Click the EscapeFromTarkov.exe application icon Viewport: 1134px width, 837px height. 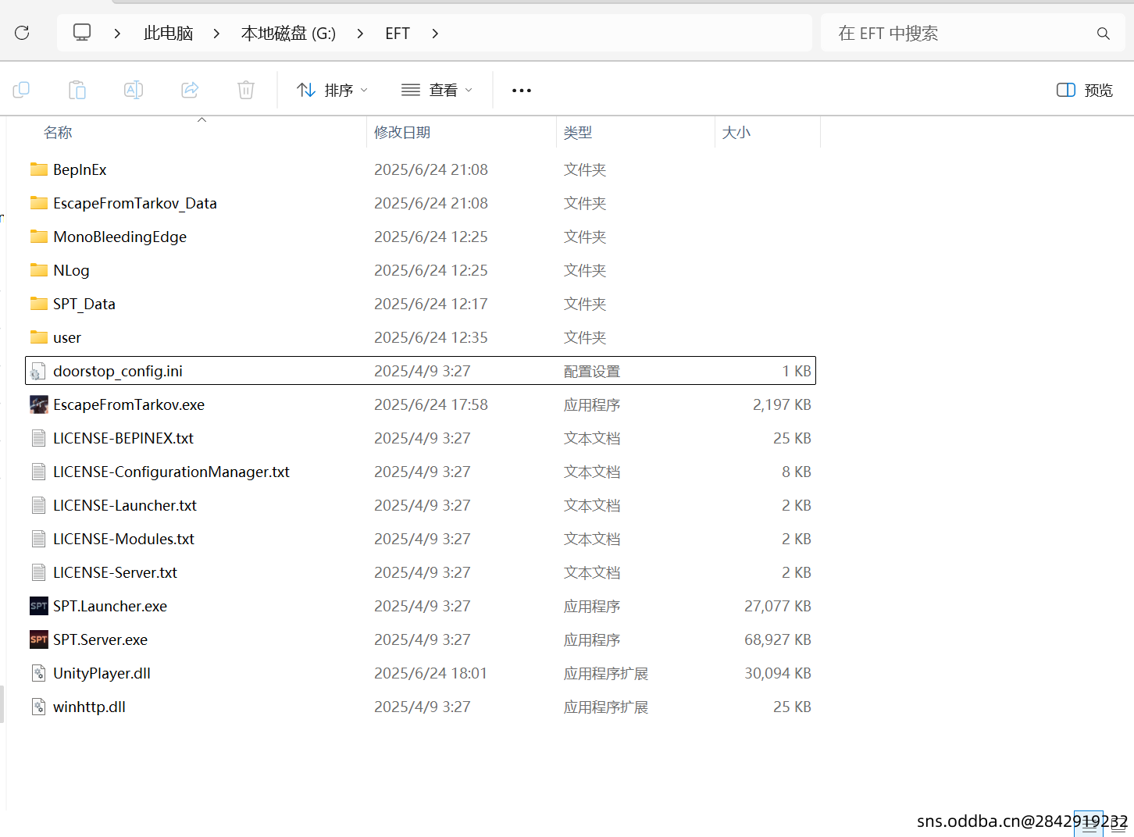pos(39,404)
